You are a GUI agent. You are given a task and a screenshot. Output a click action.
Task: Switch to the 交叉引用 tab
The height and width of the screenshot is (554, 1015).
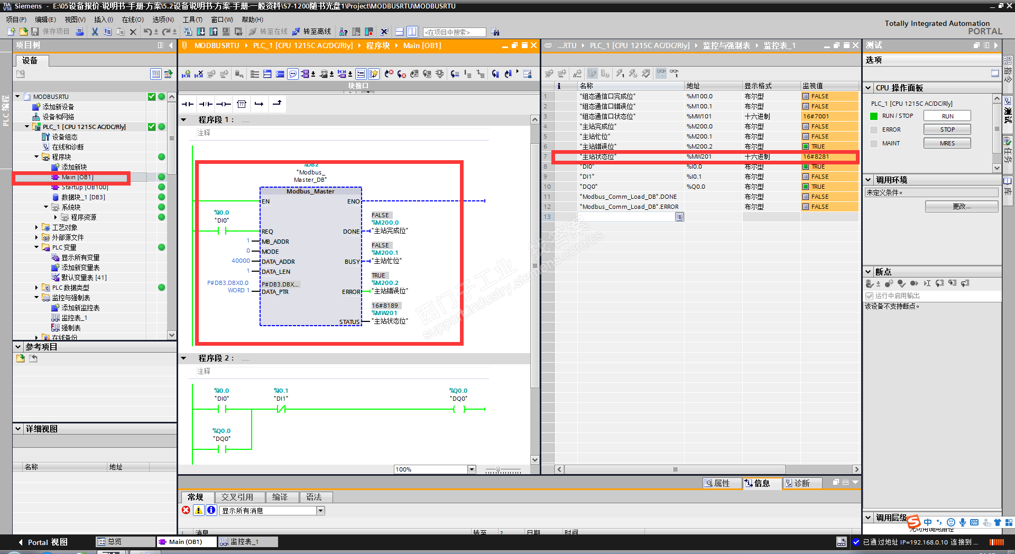point(237,497)
